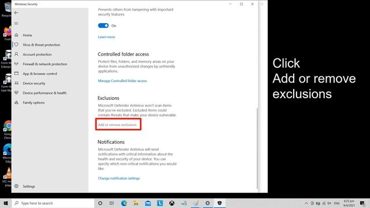The width and height of the screenshot is (370, 208).
Task: Open Task View on taskbar
Action: pyautogui.click(x=112, y=203)
